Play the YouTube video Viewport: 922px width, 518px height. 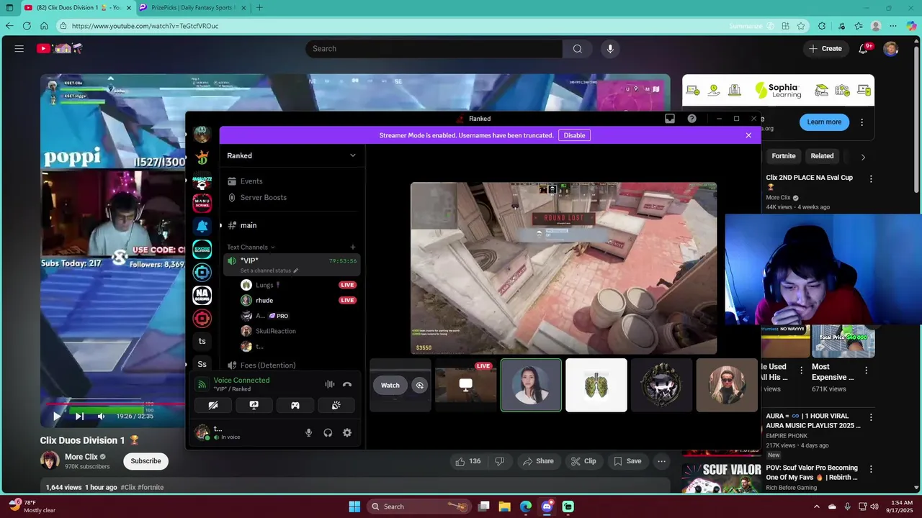click(57, 416)
